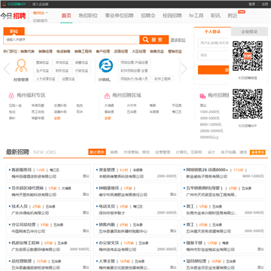Click 登录 in top bar
This screenshot has height=271, width=271.
pos(251,5)
